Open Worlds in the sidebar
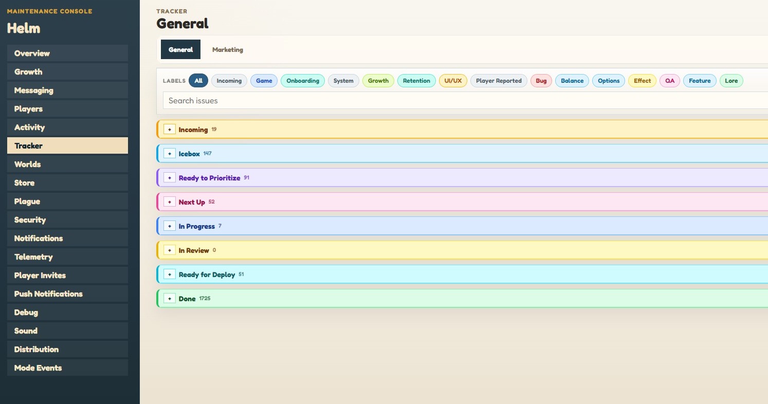Image resolution: width=768 pixels, height=404 pixels. coord(67,164)
